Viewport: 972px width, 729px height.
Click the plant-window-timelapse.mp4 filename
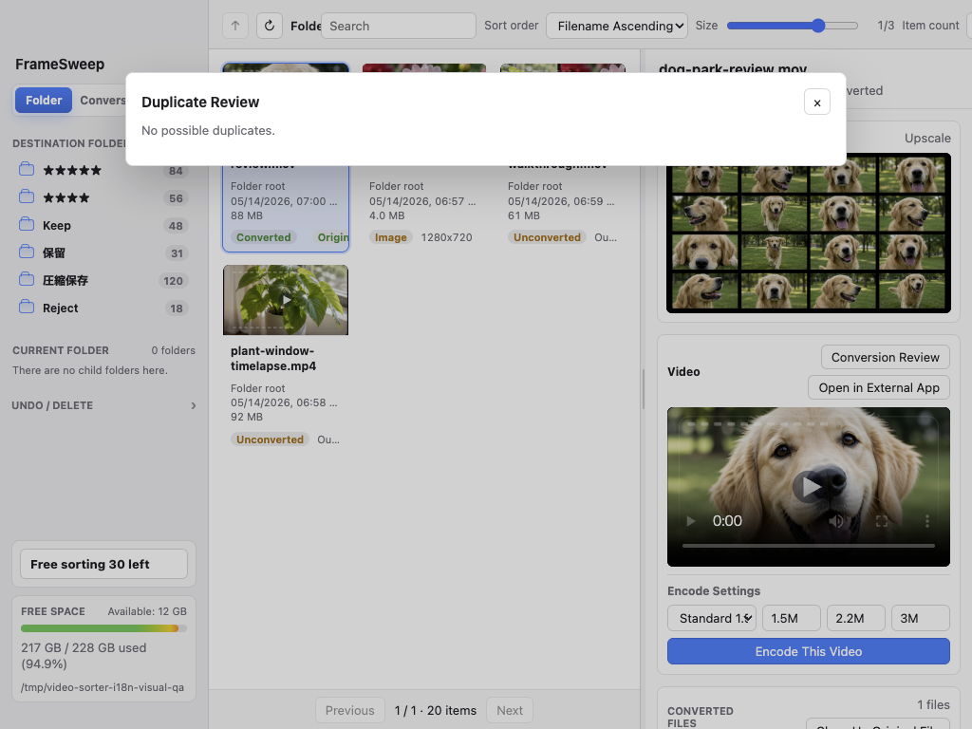click(273, 358)
